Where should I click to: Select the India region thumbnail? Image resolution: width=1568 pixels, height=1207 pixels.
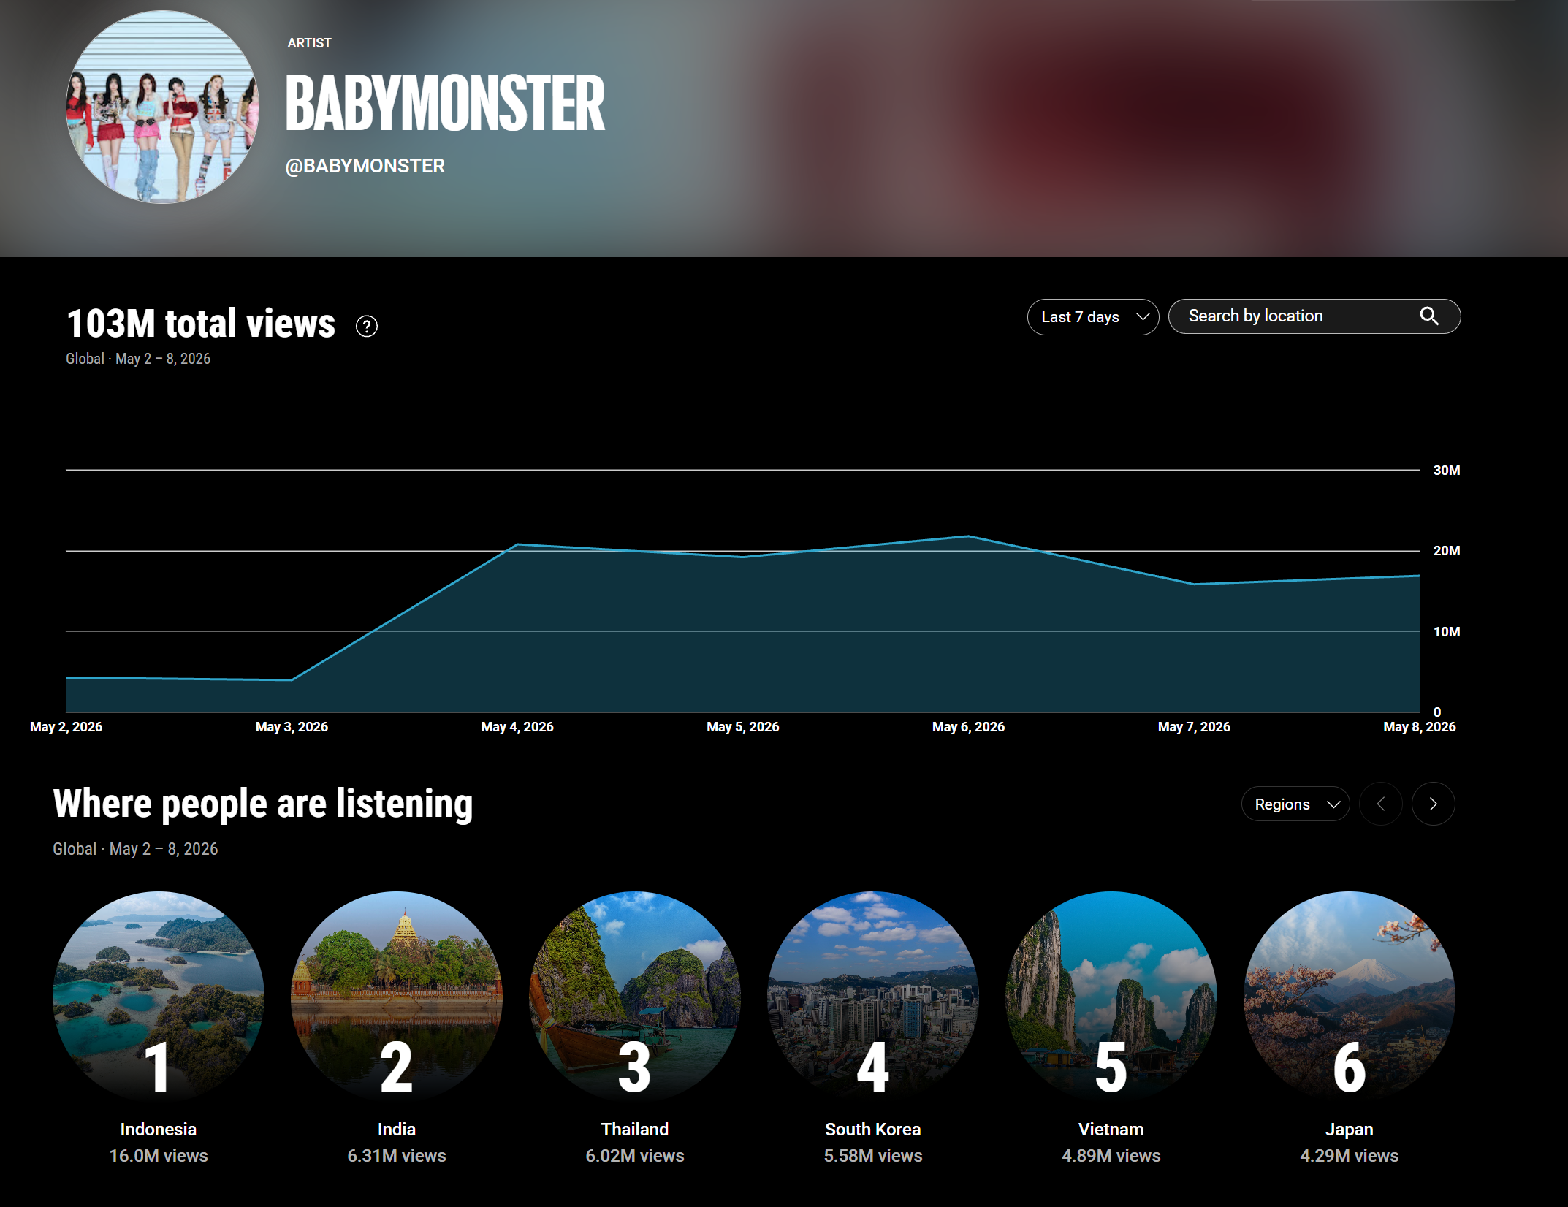397,996
